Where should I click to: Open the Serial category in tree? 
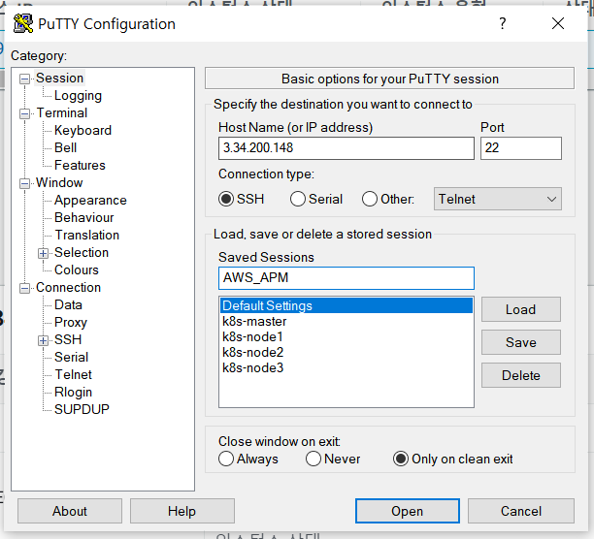pyautogui.click(x=71, y=357)
